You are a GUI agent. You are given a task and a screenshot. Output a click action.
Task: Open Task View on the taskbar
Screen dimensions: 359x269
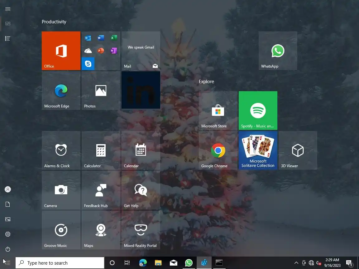(x=127, y=263)
